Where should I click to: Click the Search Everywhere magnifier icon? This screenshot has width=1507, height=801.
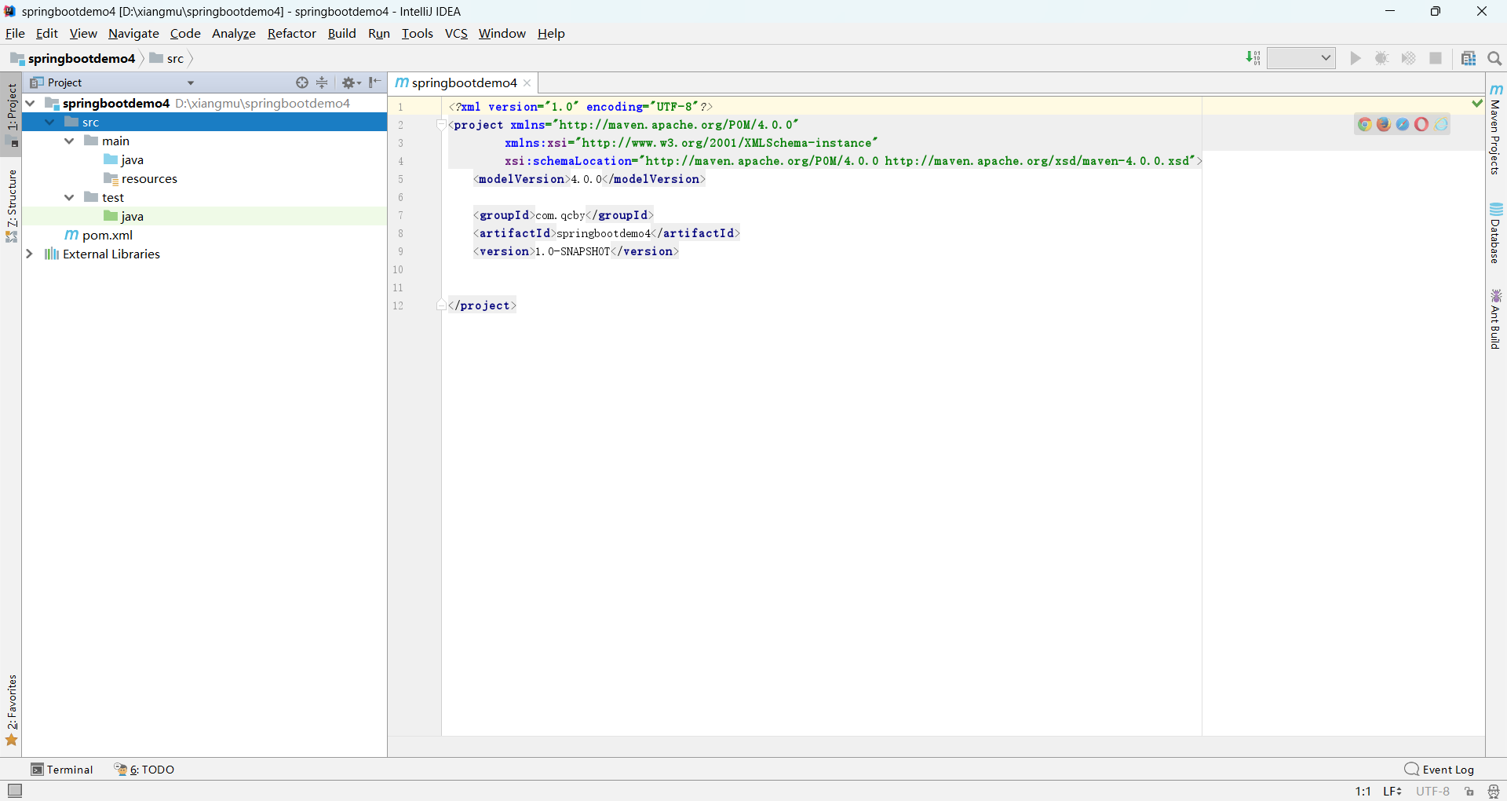pyautogui.click(x=1494, y=58)
